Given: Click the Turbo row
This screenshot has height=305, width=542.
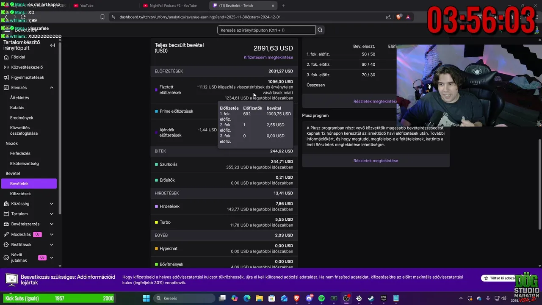Looking at the screenshot, I should [x=224, y=222].
